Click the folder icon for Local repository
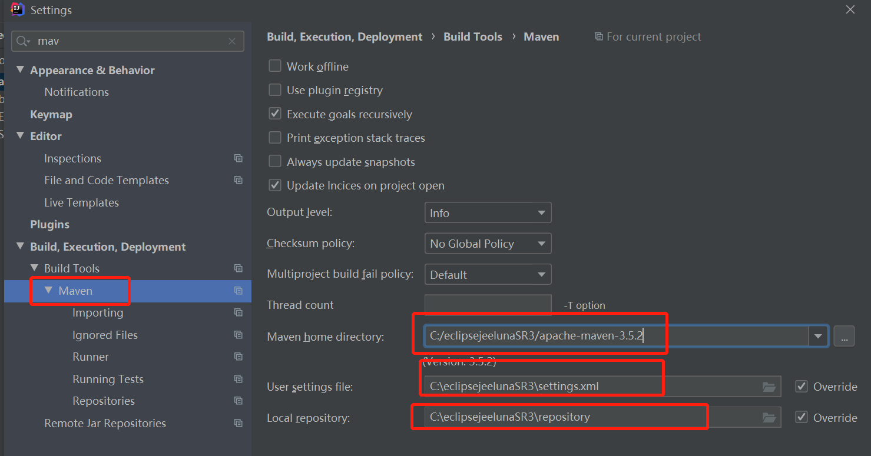Screen dimensions: 871x456 coord(769,418)
